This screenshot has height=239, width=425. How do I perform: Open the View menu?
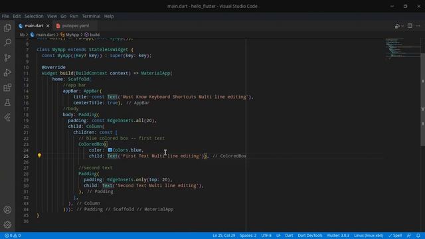click(52, 16)
